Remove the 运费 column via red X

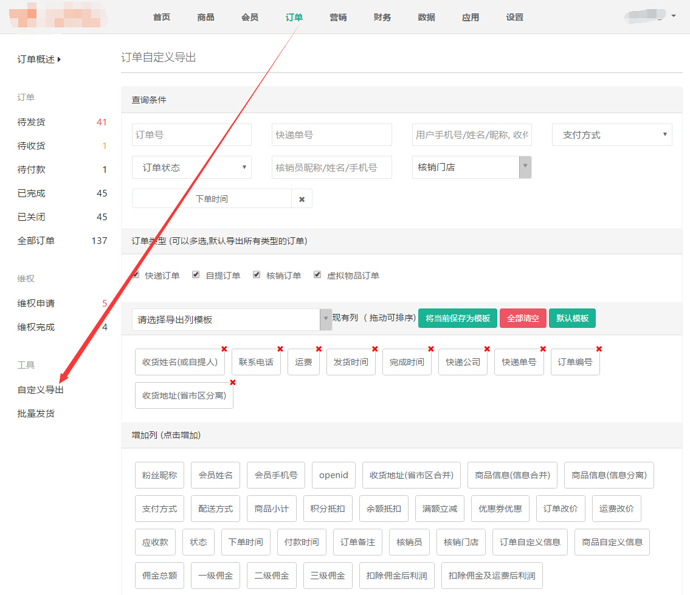click(x=319, y=349)
